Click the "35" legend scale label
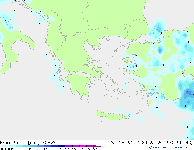The height and width of the screenshot is (150, 194). point(73,149)
